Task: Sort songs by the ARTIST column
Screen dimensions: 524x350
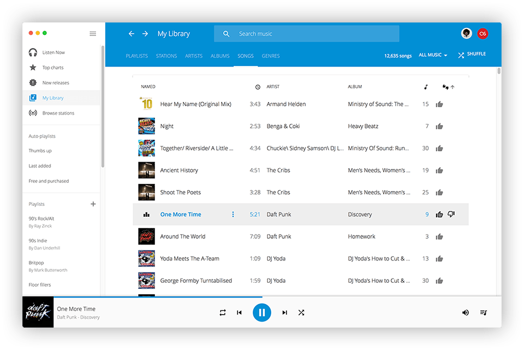Action: (273, 87)
